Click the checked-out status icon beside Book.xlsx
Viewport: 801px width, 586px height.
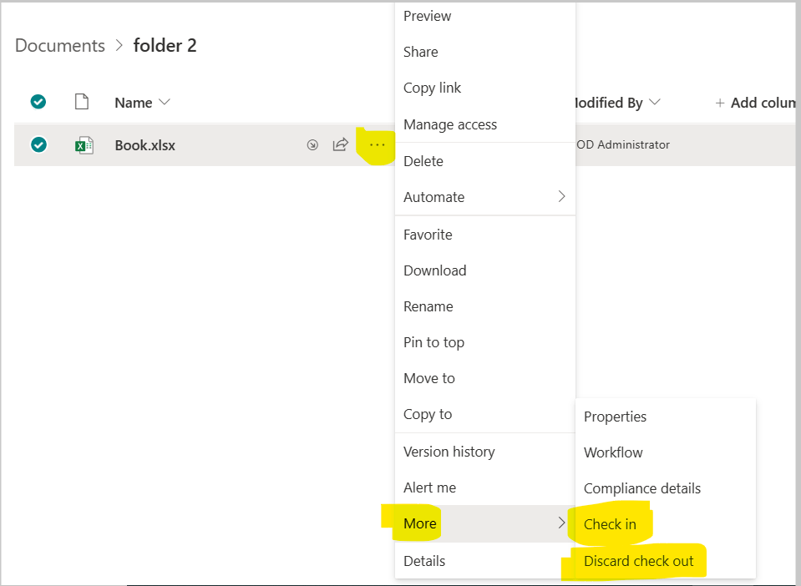[x=312, y=145]
